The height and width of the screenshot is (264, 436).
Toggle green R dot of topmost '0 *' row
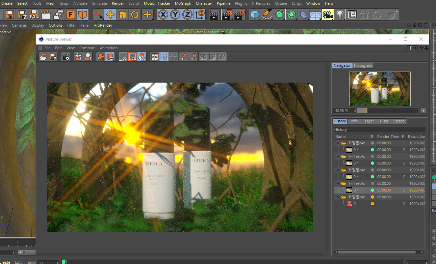[x=373, y=150]
